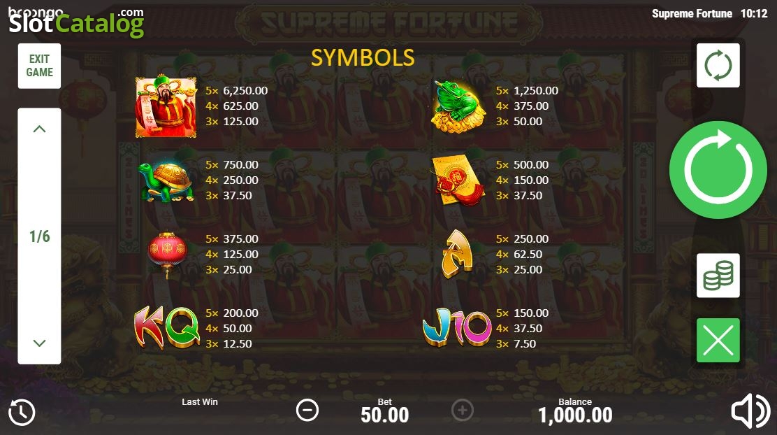This screenshot has width=777, height=435.
Task: Go to the next paytable page with the down chevron
Action: (39, 343)
